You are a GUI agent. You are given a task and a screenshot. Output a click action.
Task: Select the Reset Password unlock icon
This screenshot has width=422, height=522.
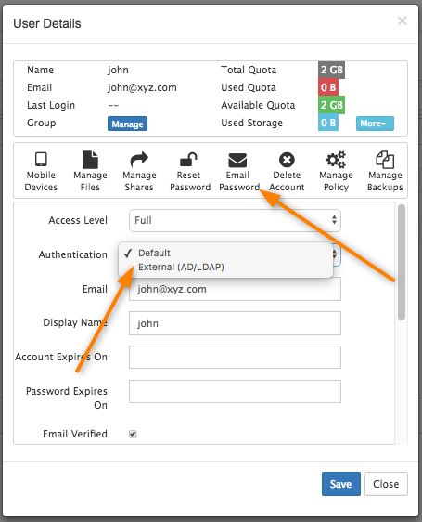pyautogui.click(x=188, y=160)
